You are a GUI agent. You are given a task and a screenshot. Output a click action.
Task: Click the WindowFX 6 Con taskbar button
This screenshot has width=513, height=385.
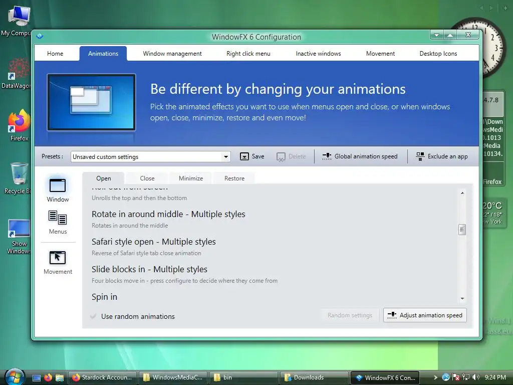coord(385,377)
